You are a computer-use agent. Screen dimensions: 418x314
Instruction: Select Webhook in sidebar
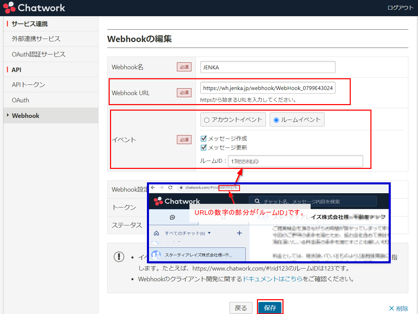tap(51, 116)
